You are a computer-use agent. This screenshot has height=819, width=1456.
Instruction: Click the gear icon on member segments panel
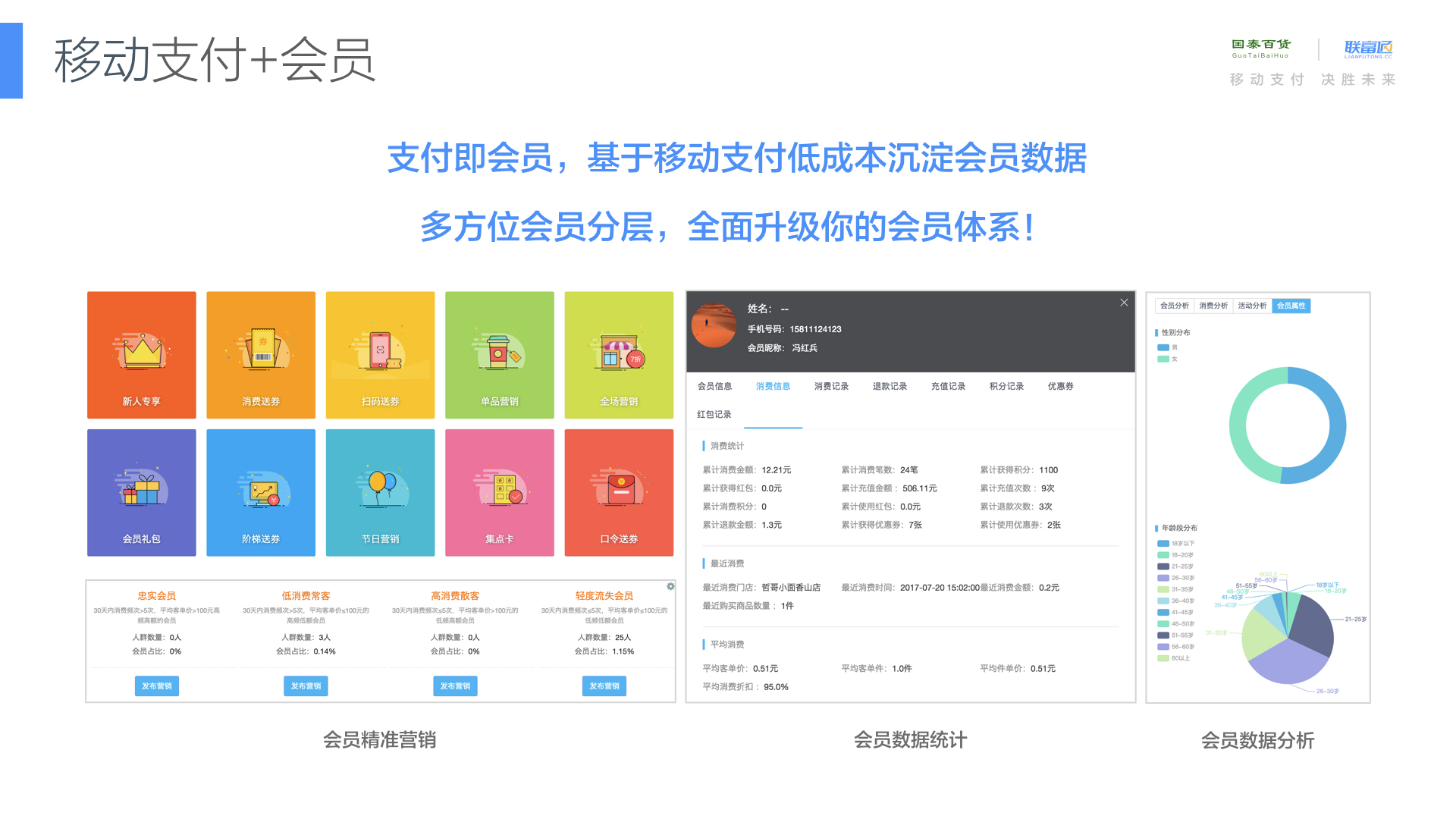click(x=670, y=586)
